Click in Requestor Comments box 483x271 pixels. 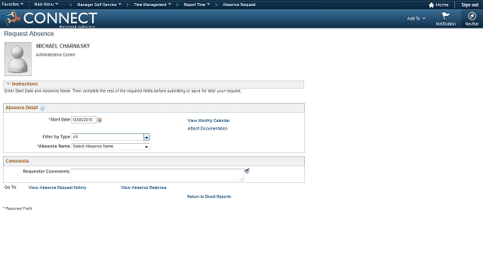pos(157,175)
